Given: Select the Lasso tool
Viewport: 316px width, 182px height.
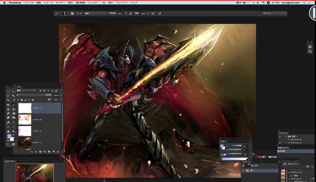Looking at the screenshot, I should click(8, 96).
